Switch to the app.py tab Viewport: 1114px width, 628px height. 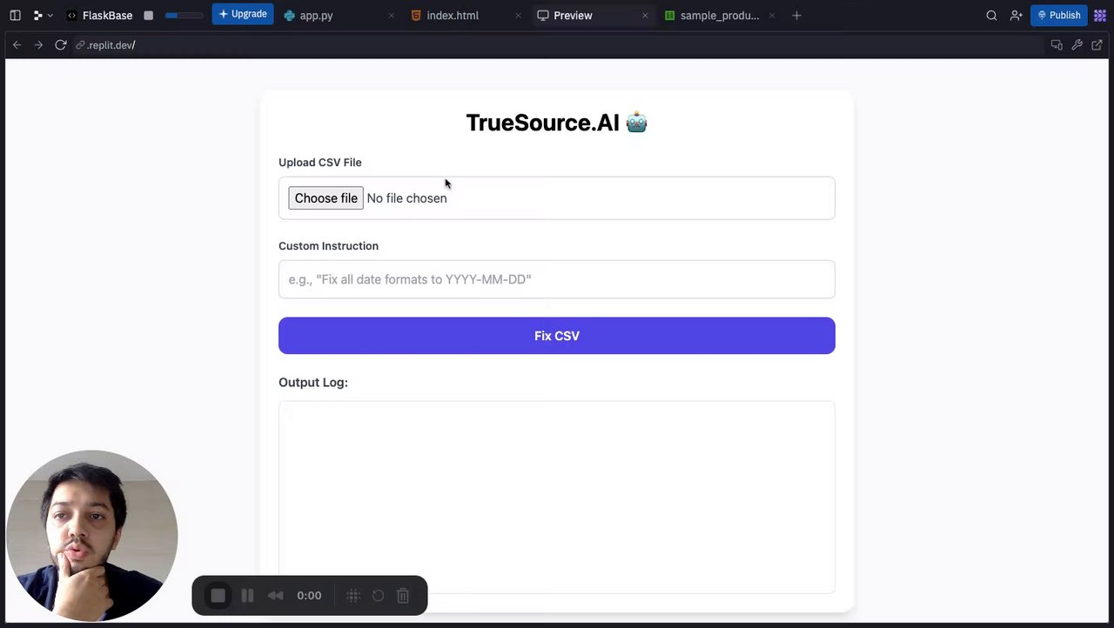309,16
